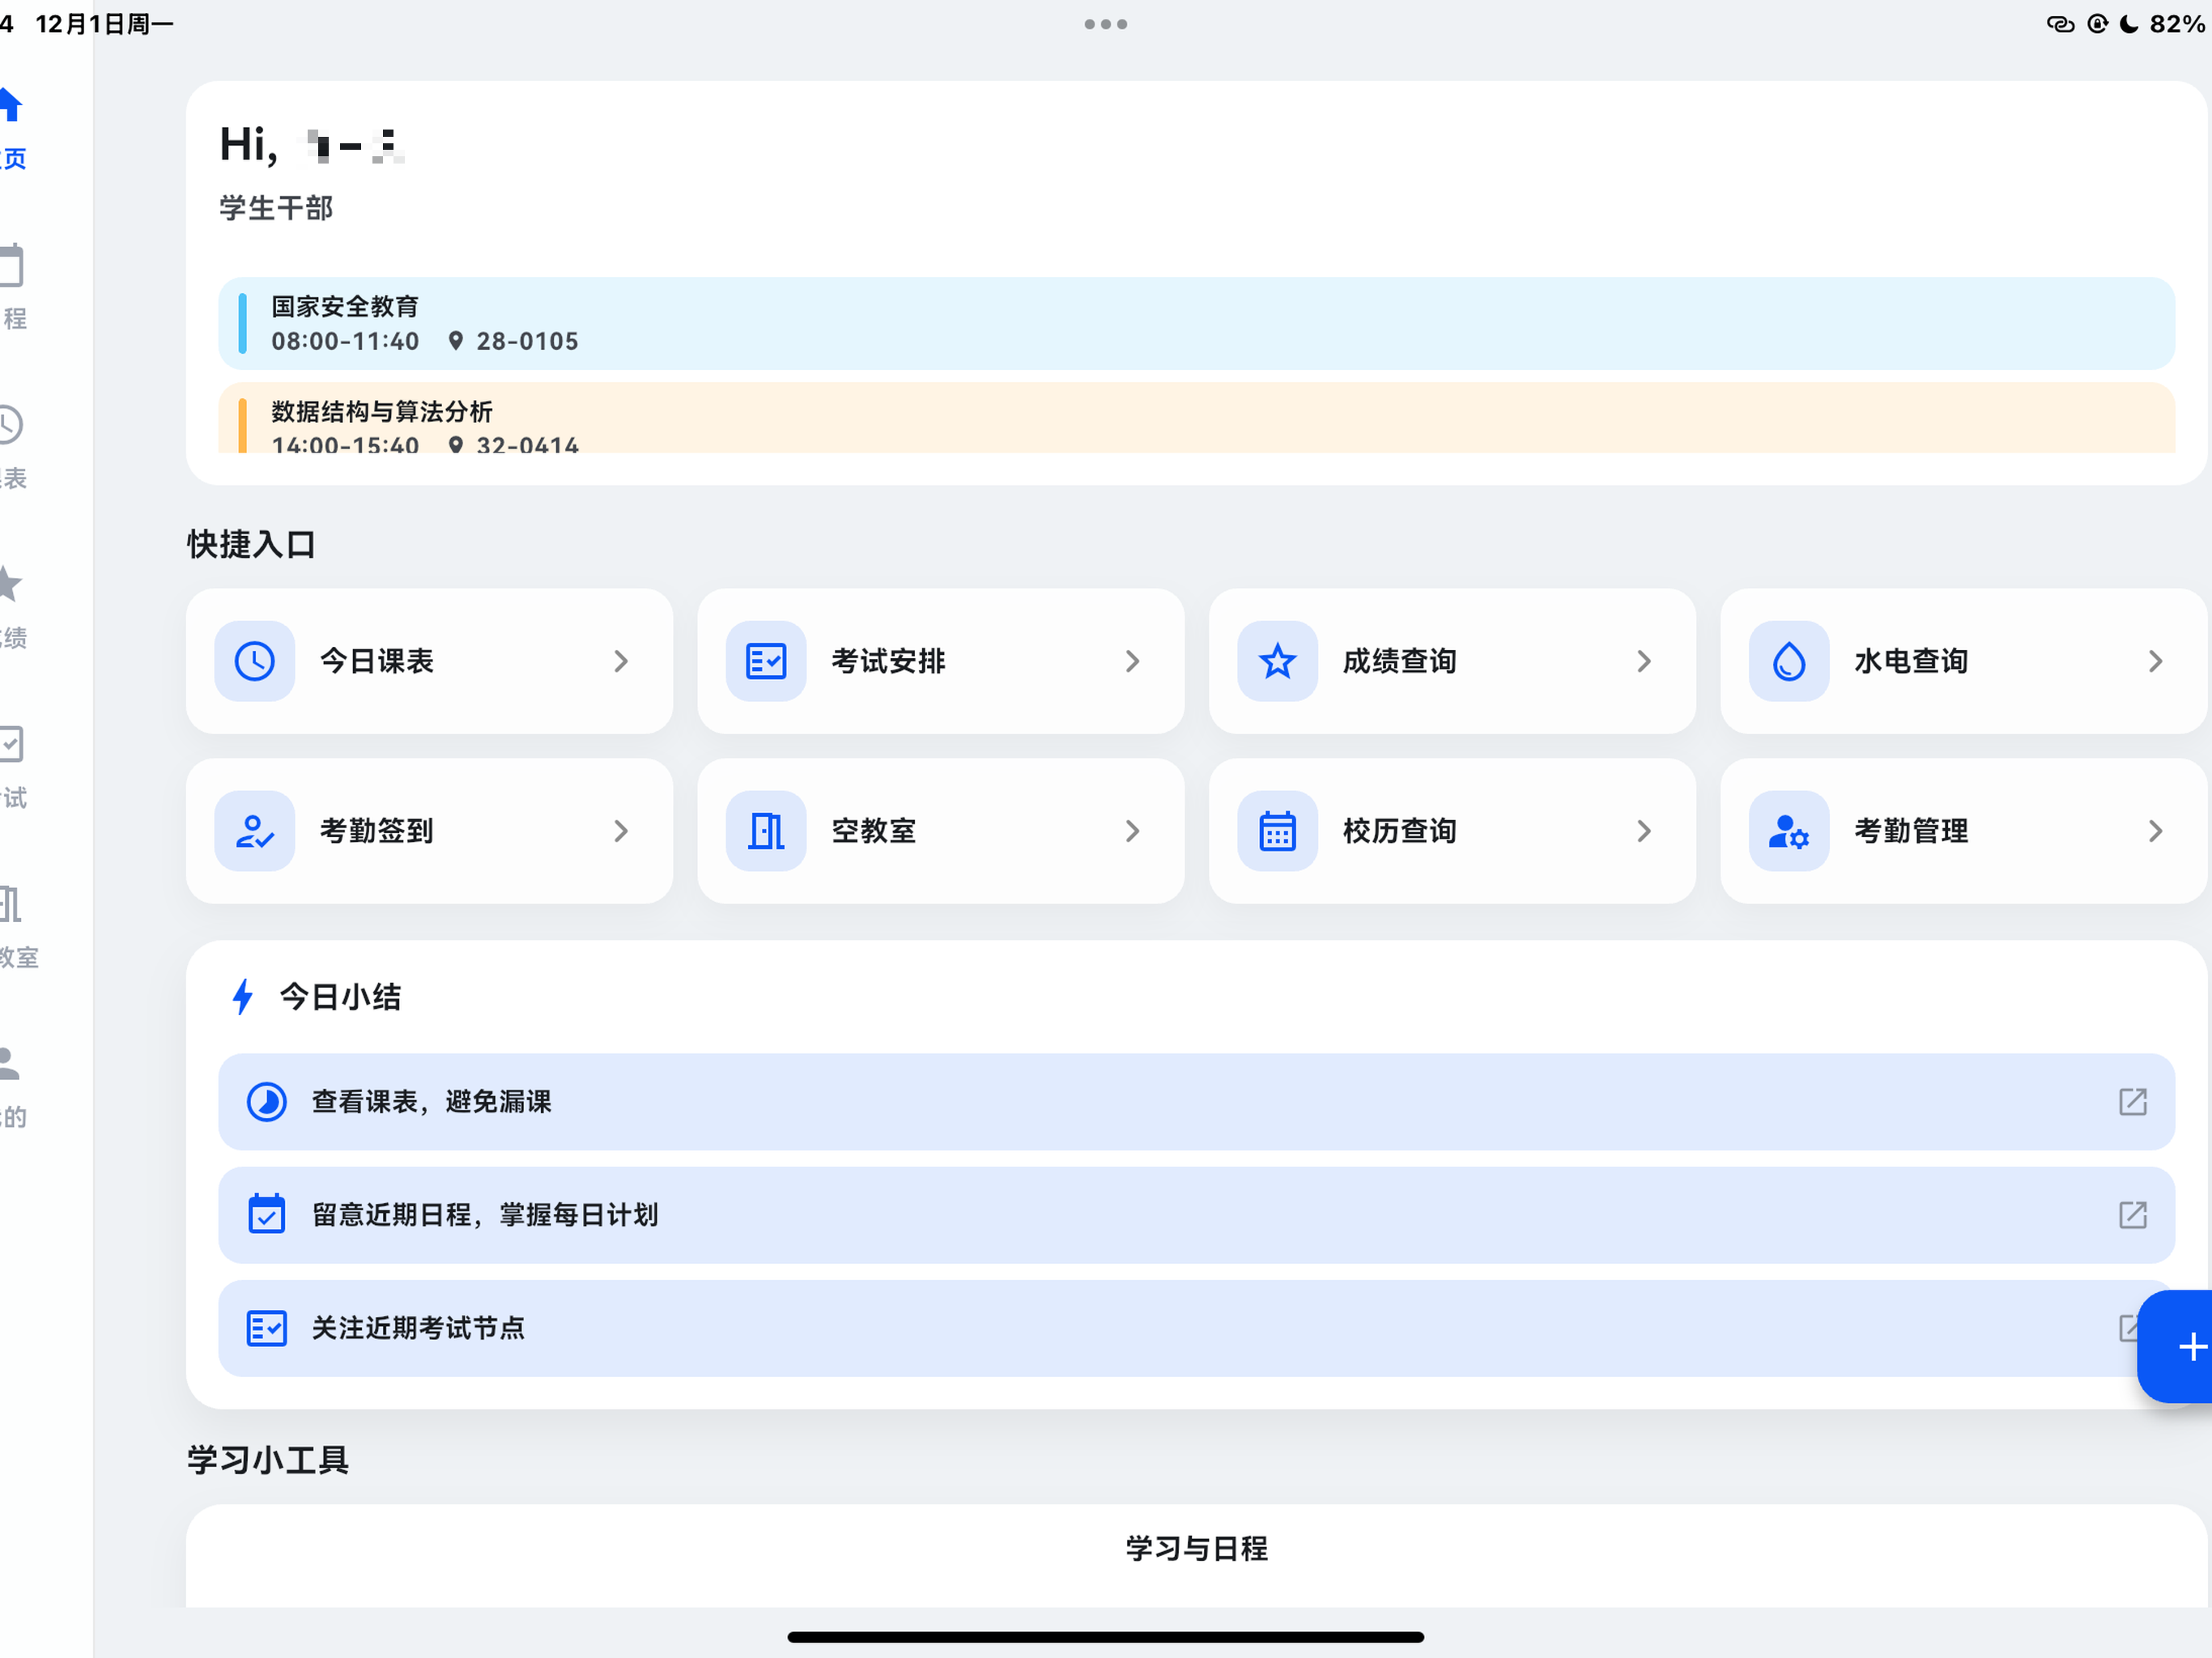Screen dimensions: 2212x1658
Task: Click the 12月1日周一 date in status bar
Action: (104, 24)
